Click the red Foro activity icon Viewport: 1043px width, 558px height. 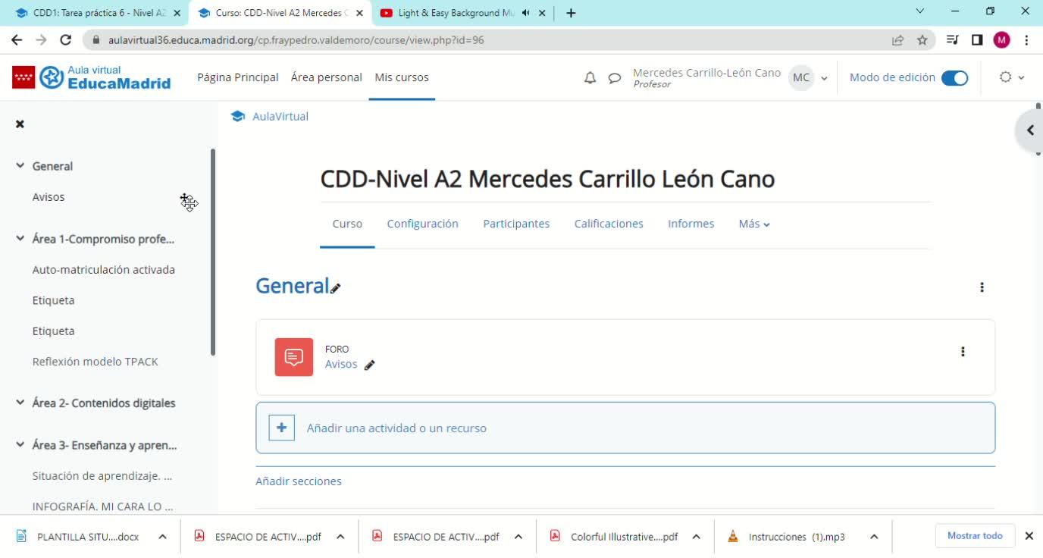tap(293, 357)
